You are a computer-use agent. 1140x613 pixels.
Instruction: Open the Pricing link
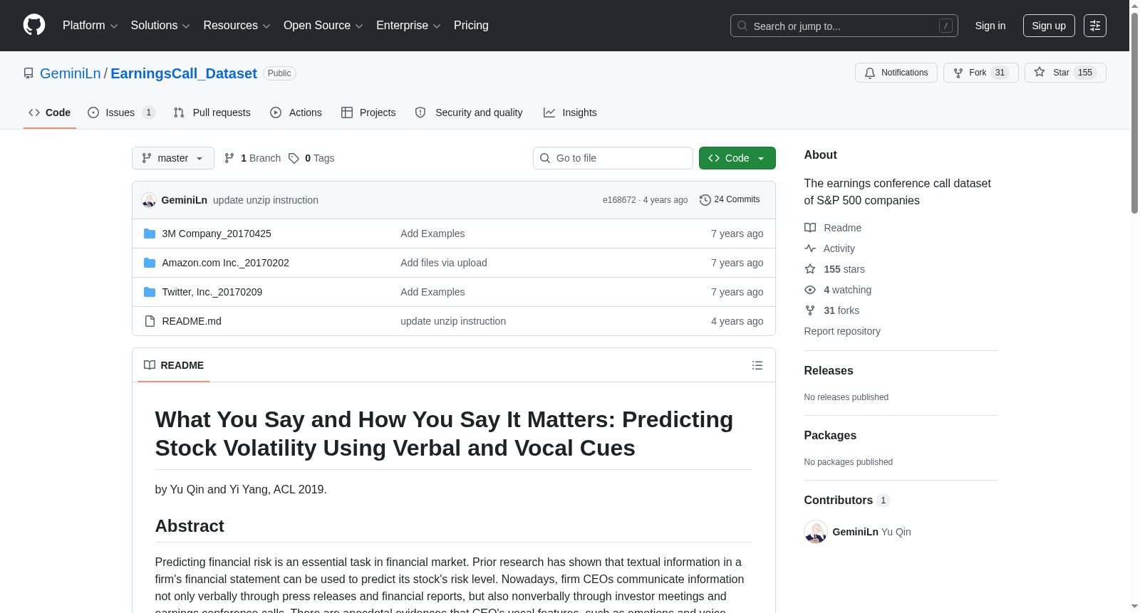(471, 26)
